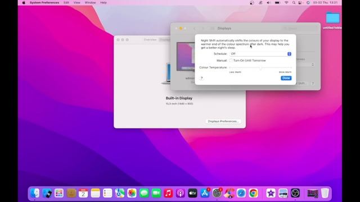Open OBS Studio from the Dock
The width and height of the screenshot is (360, 202).
point(295,193)
